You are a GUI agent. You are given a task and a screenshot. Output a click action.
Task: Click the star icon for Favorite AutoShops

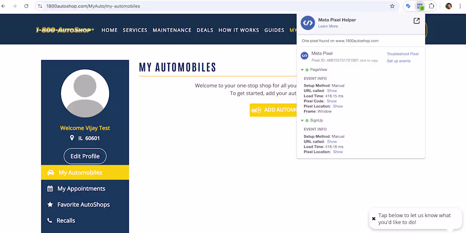[50, 205]
